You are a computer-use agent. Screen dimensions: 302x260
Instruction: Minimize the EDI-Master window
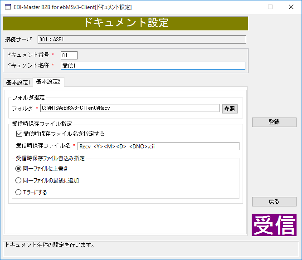[249, 7]
